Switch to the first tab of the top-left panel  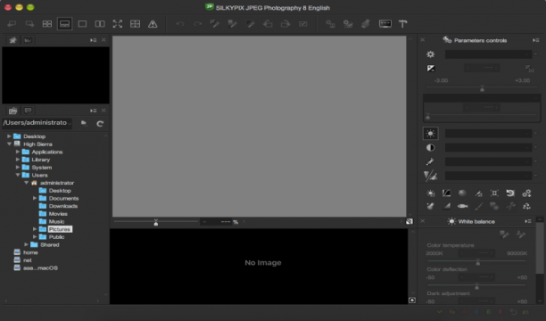12,40
